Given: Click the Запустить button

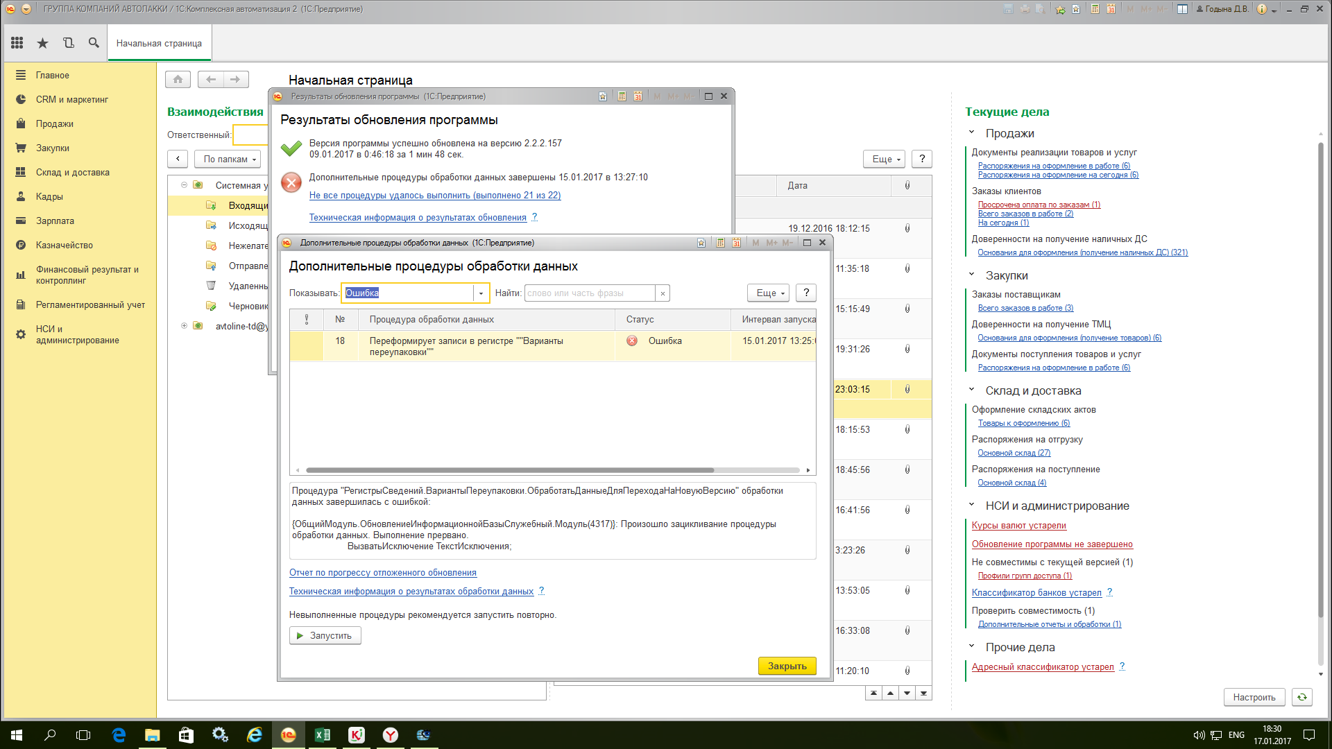Looking at the screenshot, I should (325, 635).
